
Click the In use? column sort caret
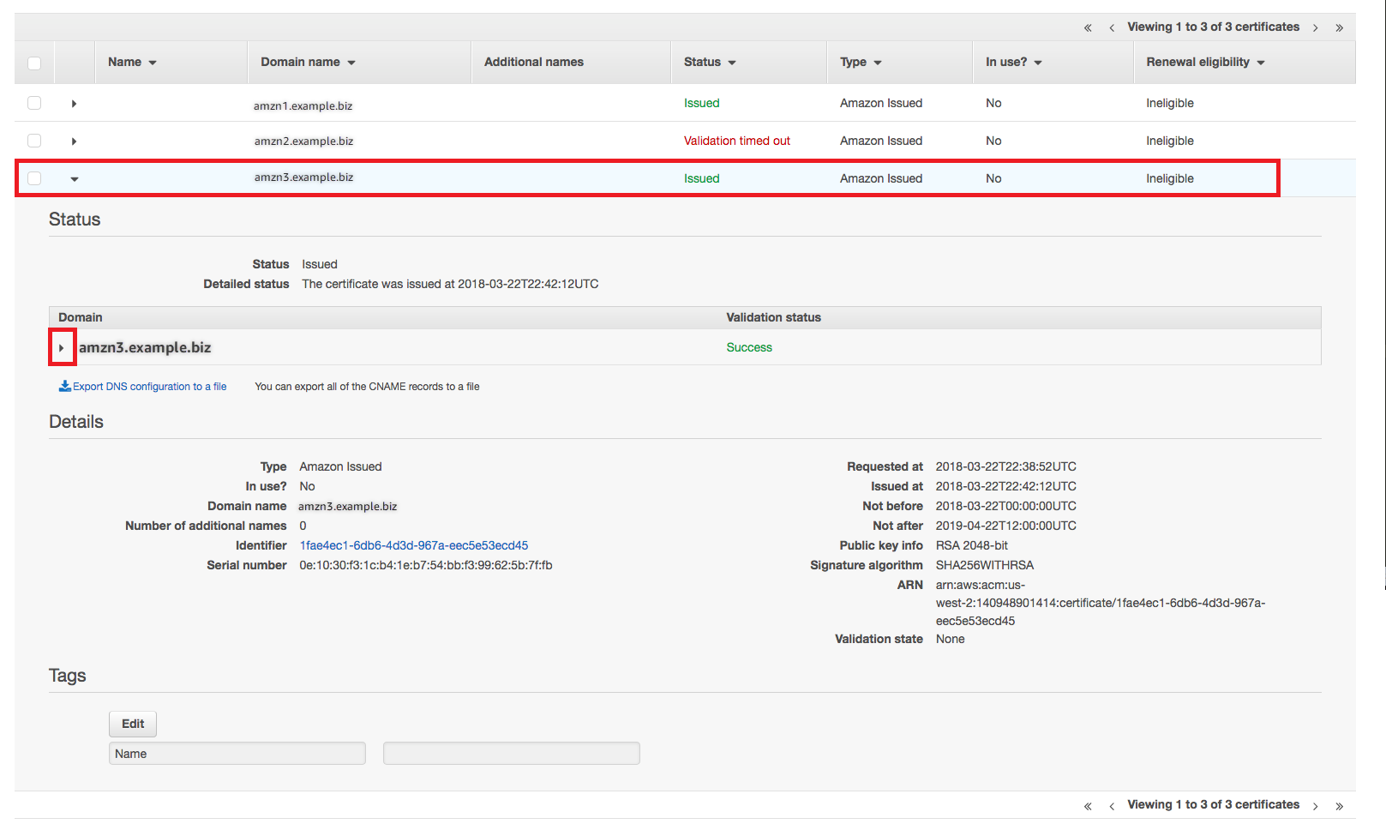coord(1037,62)
